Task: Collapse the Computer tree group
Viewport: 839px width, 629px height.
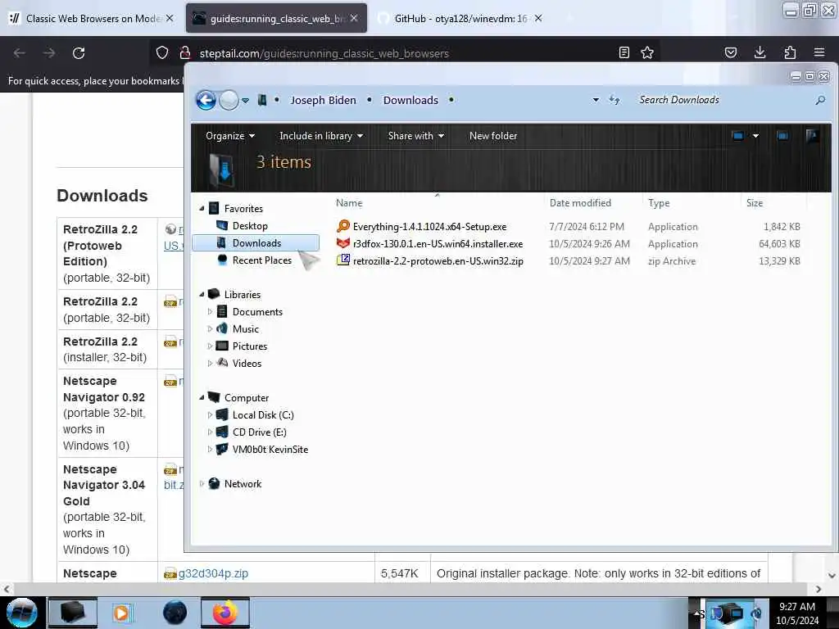Action: coord(202,397)
